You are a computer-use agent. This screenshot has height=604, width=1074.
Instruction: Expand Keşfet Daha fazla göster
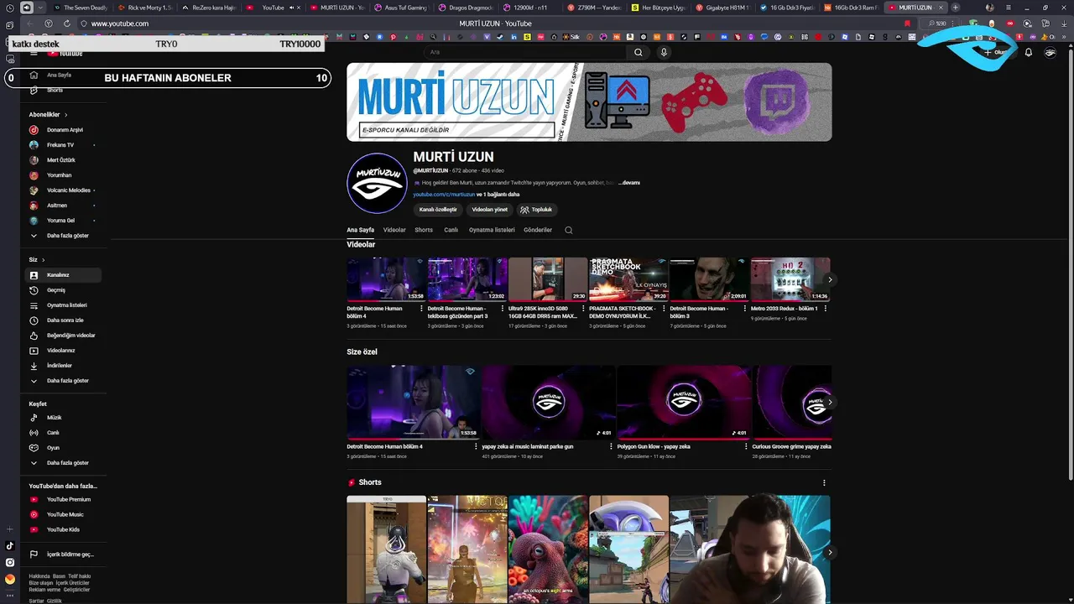pyautogui.click(x=63, y=463)
